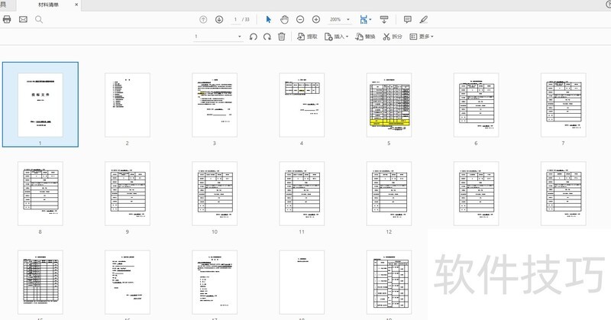Select page 12 thumbnail
The width and height of the screenshot is (611, 320).
389,193
